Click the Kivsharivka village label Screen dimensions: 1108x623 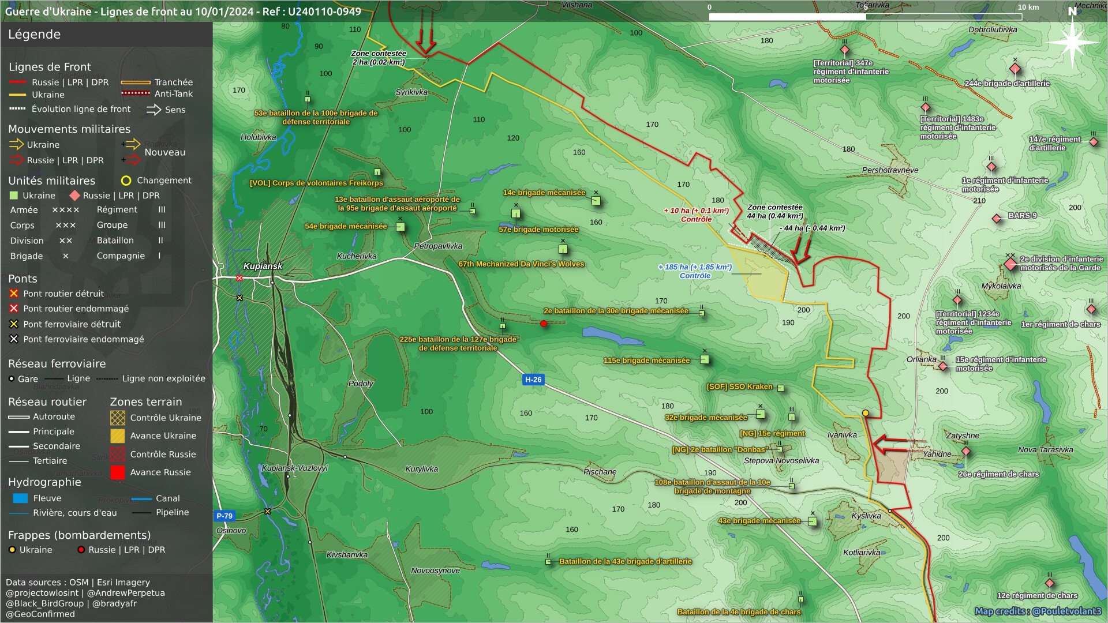pyautogui.click(x=347, y=555)
